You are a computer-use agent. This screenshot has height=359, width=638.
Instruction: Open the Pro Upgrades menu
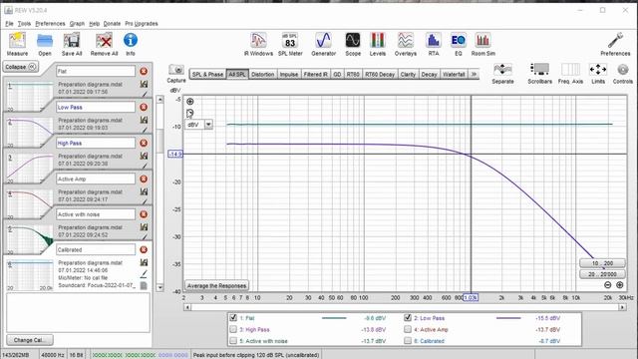142,24
